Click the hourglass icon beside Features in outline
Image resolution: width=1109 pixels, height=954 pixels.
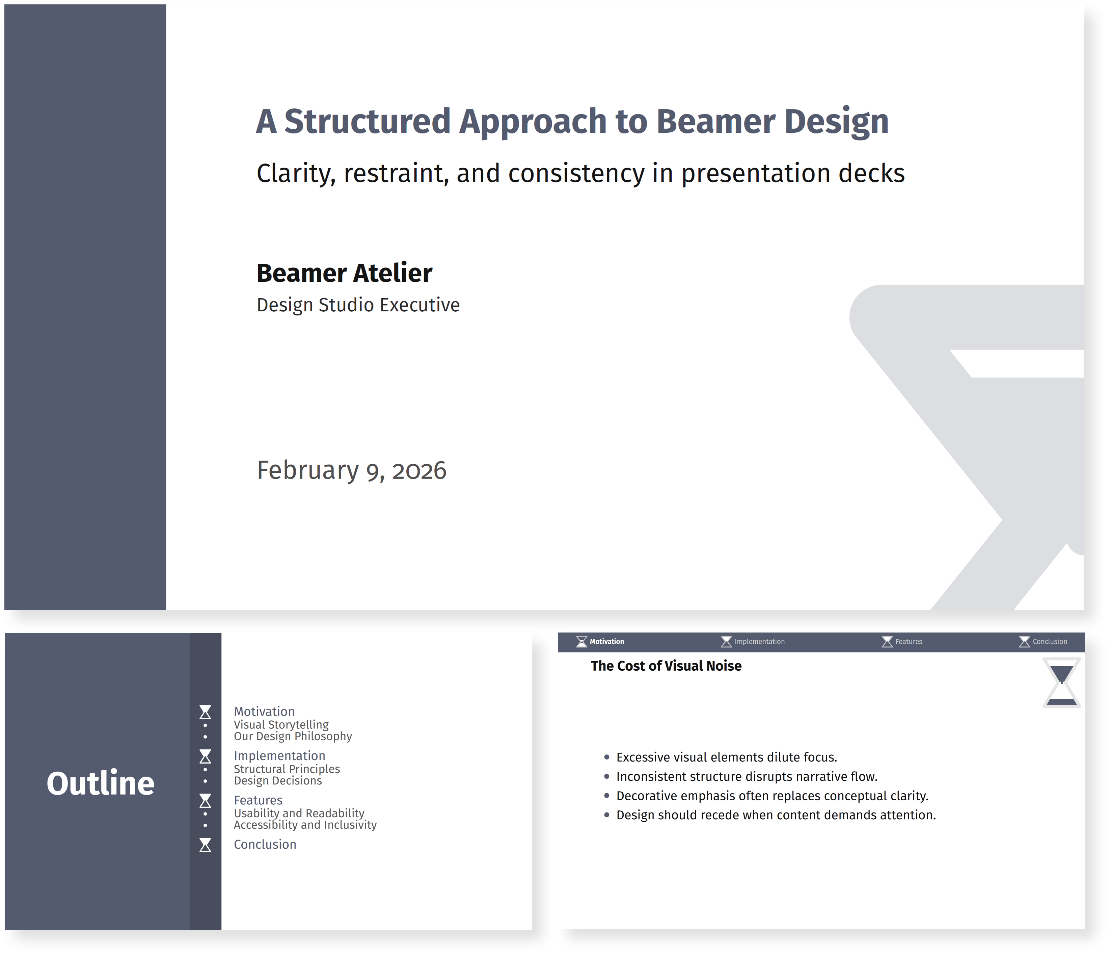205,800
